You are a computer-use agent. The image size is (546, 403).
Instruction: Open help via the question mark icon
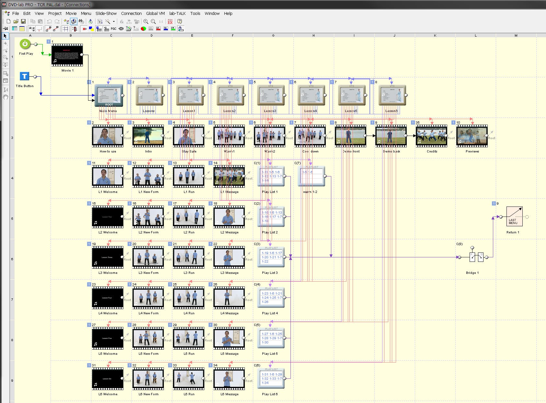180,21
